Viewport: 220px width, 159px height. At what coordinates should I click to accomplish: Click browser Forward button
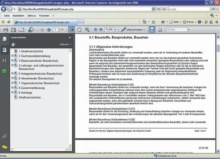[10, 9]
